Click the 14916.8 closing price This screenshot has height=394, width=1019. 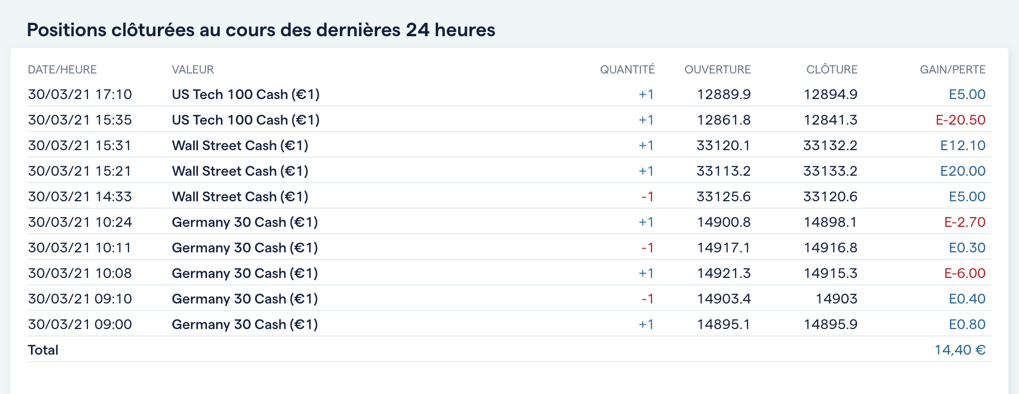[830, 248]
